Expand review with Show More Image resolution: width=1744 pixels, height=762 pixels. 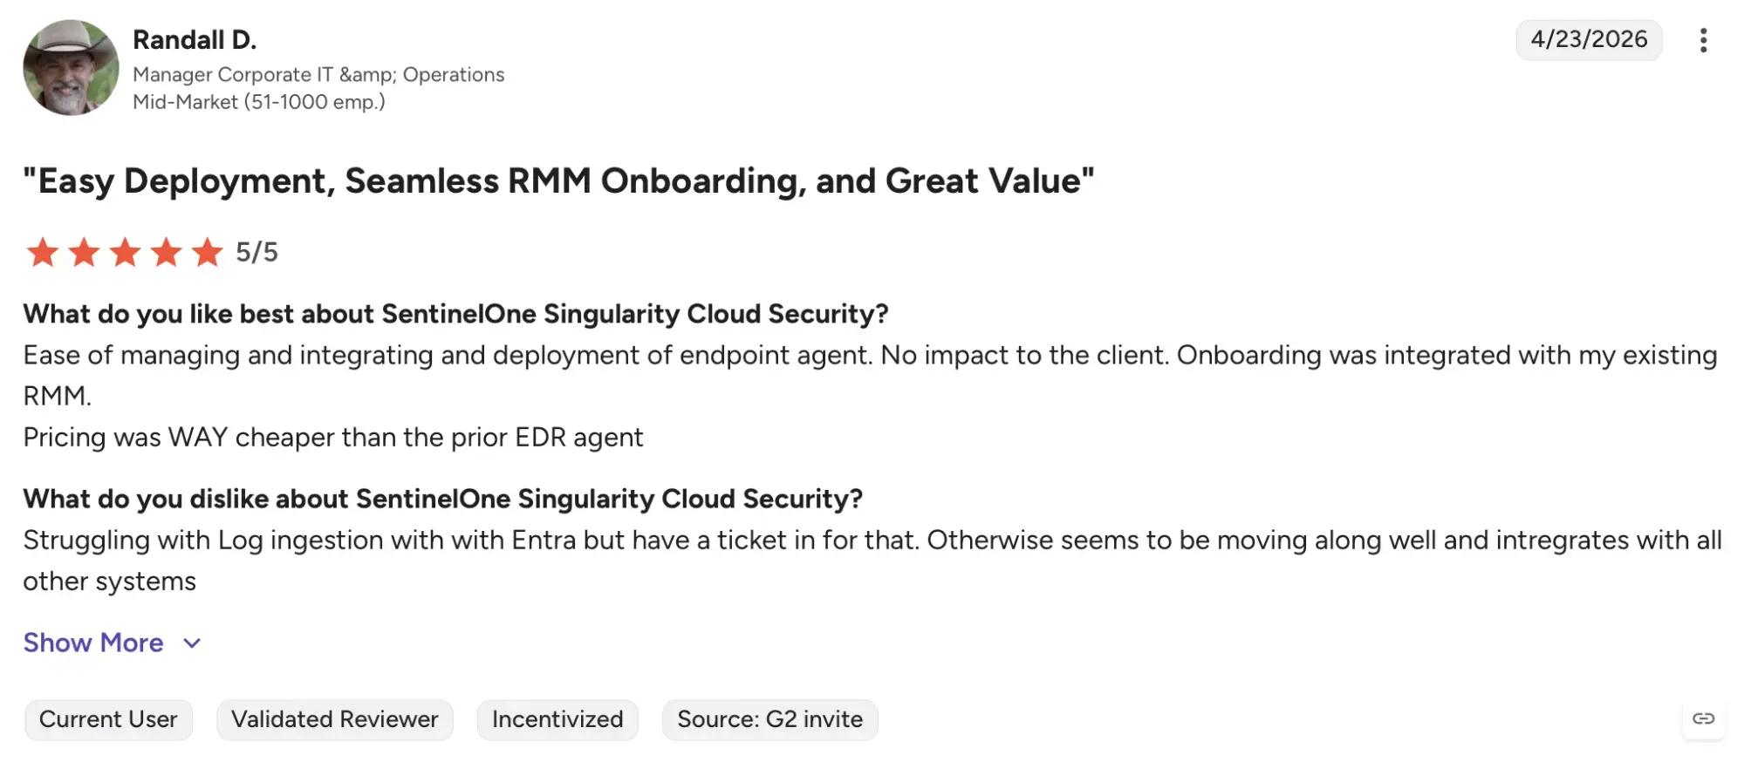coord(93,643)
